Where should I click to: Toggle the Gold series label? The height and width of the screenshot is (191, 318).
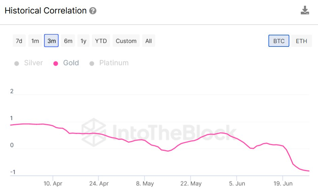coord(71,63)
